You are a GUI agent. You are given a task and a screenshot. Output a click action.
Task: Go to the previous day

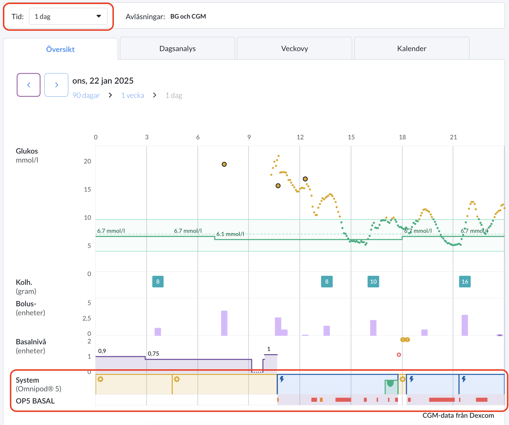coord(28,85)
